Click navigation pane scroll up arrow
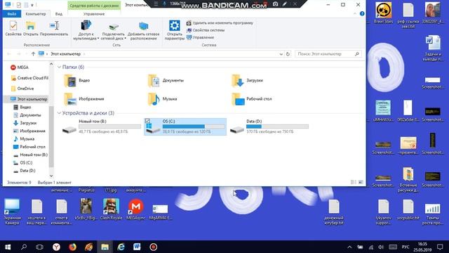This screenshot has height=253, width=449. (x=51, y=64)
